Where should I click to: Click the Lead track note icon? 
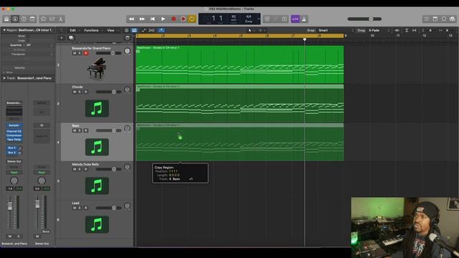(x=97, y=224)
